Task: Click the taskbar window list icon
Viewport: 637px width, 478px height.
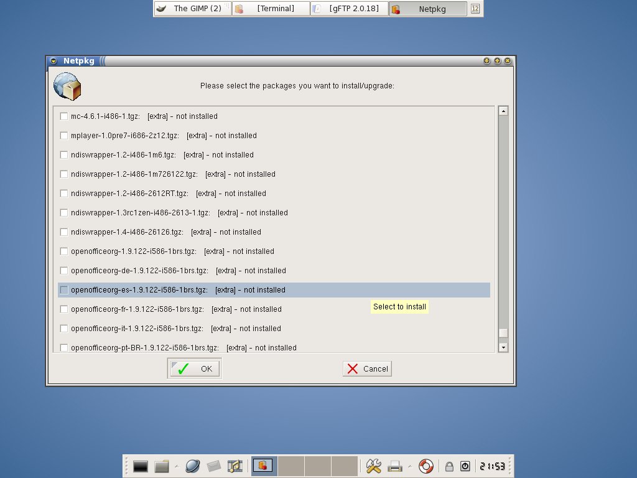Action: (x=475, y=9)
